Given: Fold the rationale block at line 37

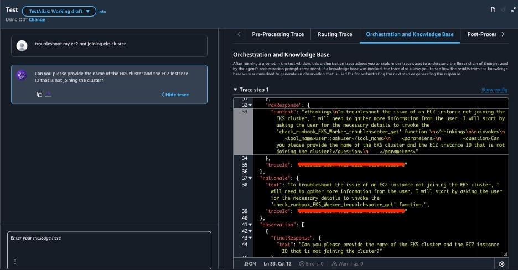Looking at the screenshot, I should 250,178.
